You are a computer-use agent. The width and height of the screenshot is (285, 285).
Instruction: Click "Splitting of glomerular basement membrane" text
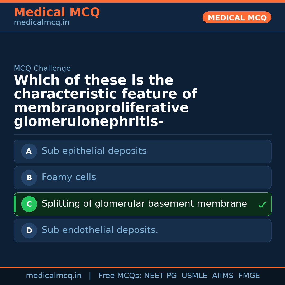(144, 204)
